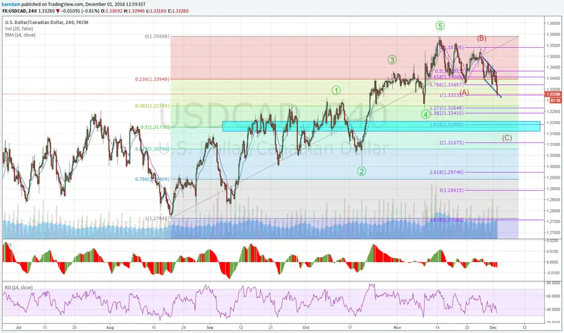Click the 01:10 bar countdown tag
564x333 pixels.
556,101
